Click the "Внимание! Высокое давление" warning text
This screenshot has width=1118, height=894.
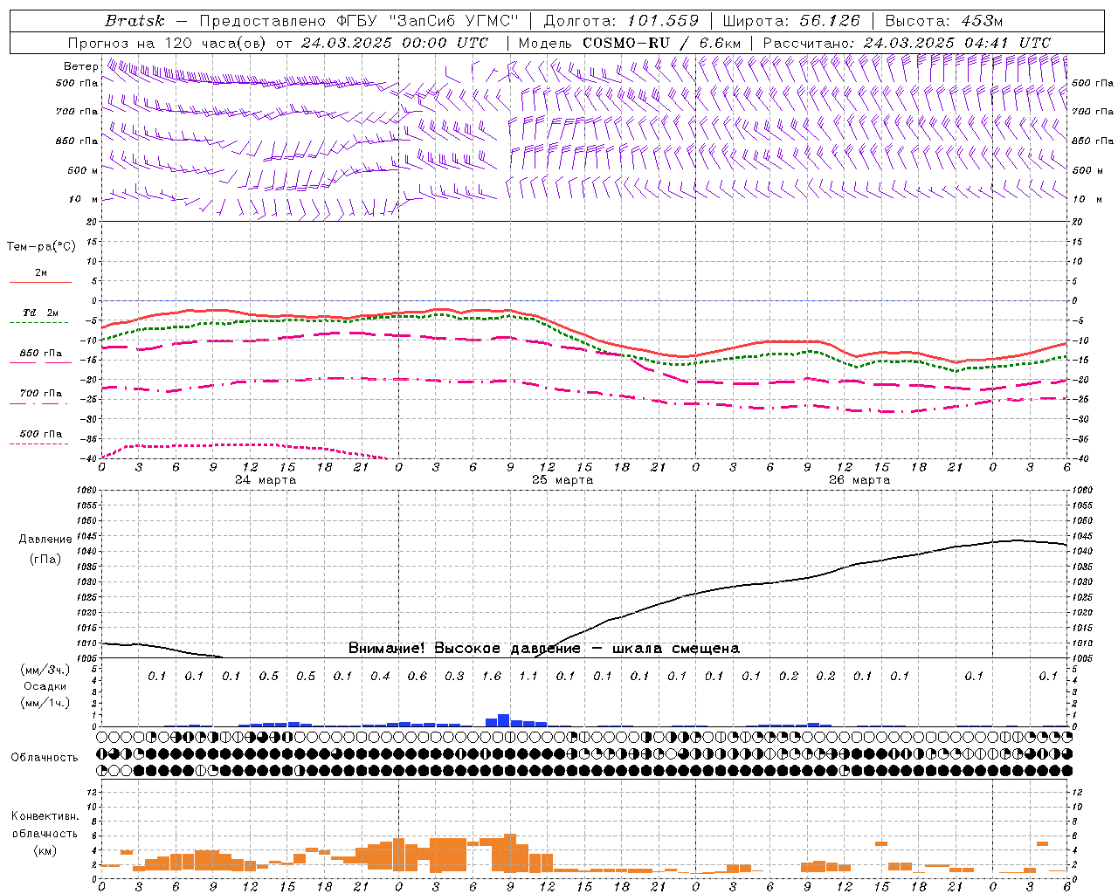click(x=464, y=648)
